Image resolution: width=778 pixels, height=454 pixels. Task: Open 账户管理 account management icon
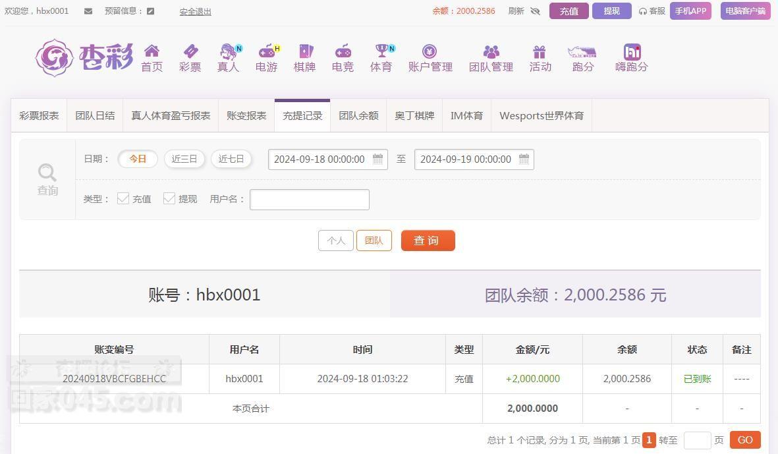(x=430, y=51)
